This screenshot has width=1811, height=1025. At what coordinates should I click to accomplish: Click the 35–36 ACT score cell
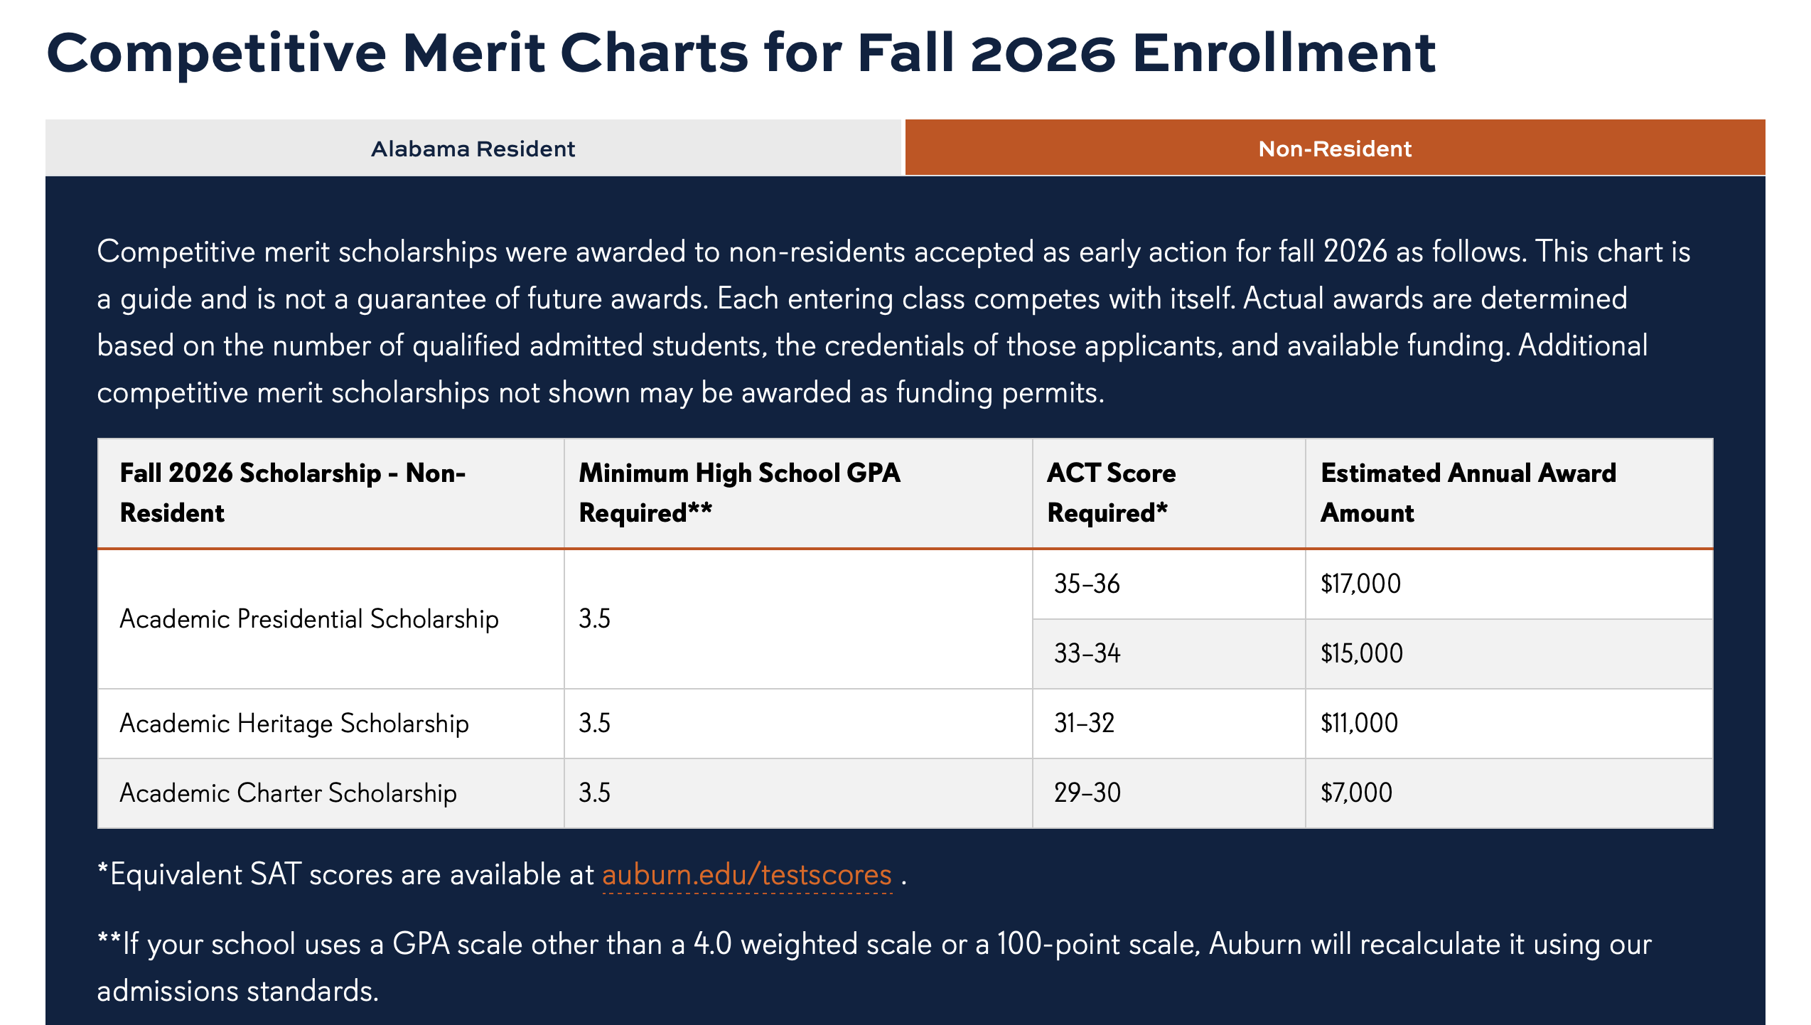(1169, 584)
